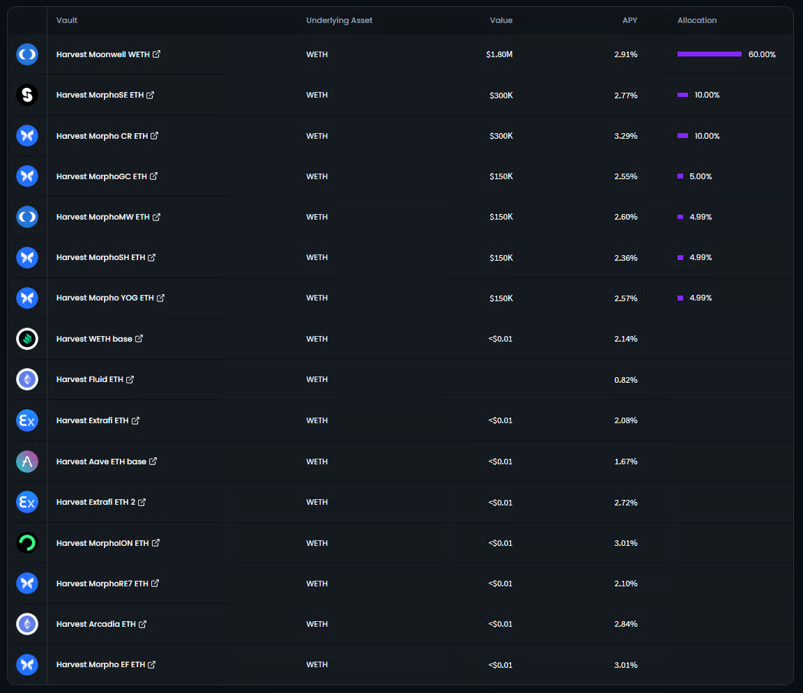This screenshot has width=803, height=693.
Task: Click the Harvest Moonwell WETH vault logo
Action: click(x=27, y=54)
